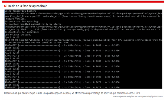Image resolution: width=166 pixels, height=100 pixels.
Task: Click the '1s 169us/step' timing text
Action: [73, 82]
